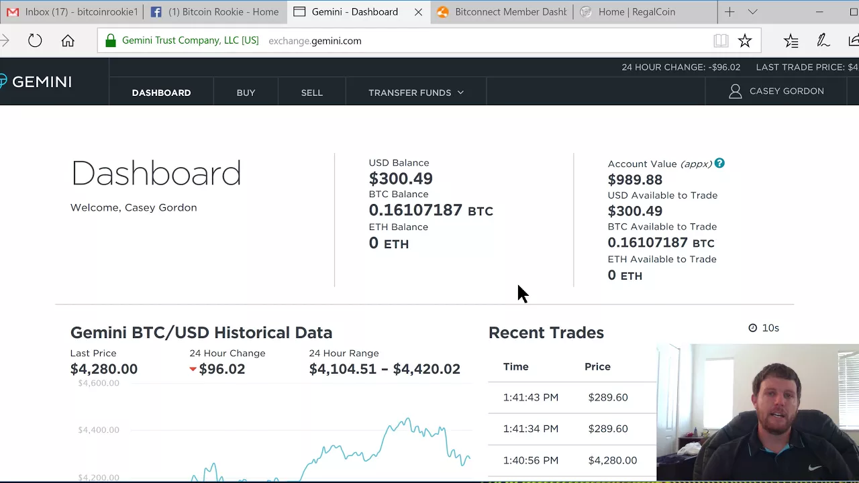Click the 1:40:56 PM trade row
859x483 pixels.
(572, 460)
